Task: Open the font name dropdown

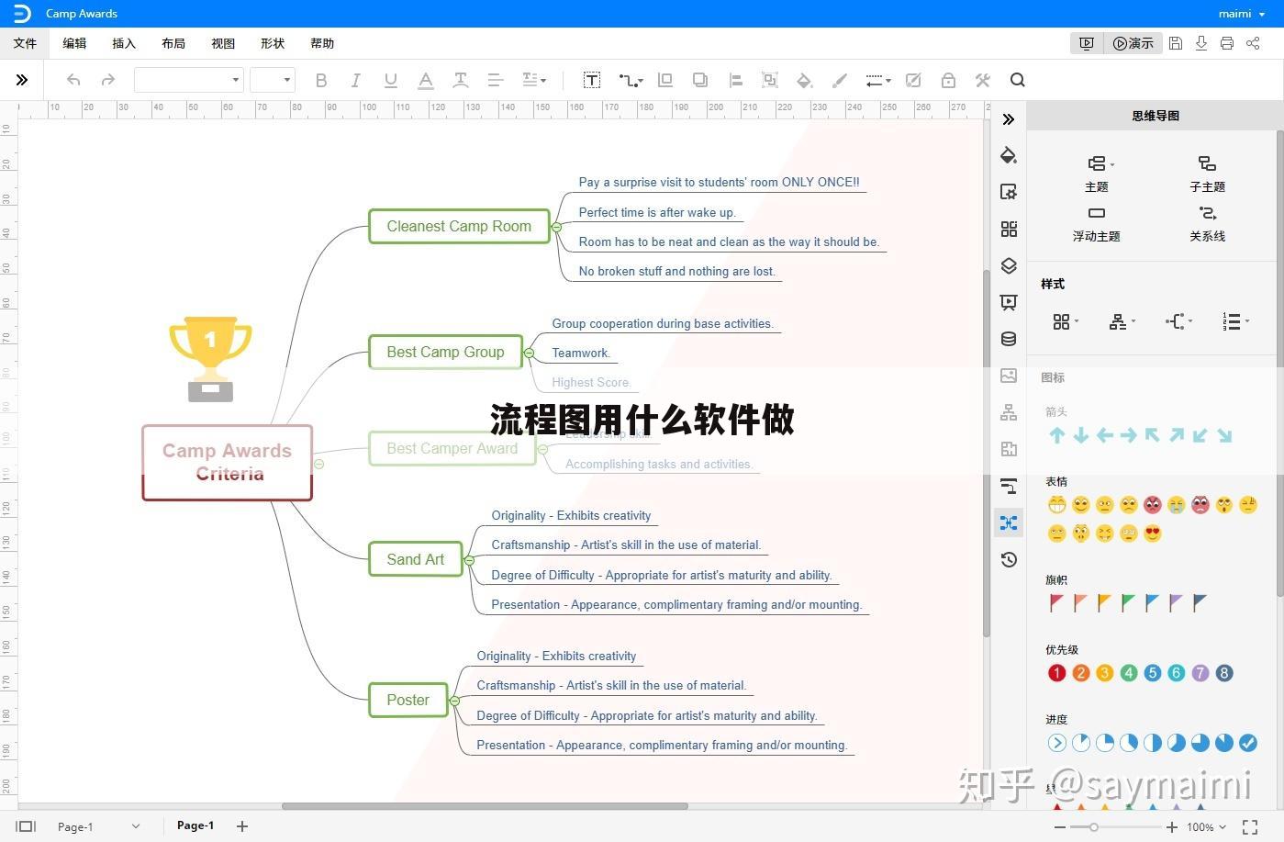Action: coord(188,80)
